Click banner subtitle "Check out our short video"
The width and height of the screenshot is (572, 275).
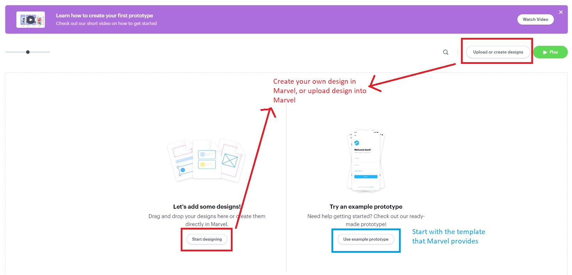click(106, 24)
